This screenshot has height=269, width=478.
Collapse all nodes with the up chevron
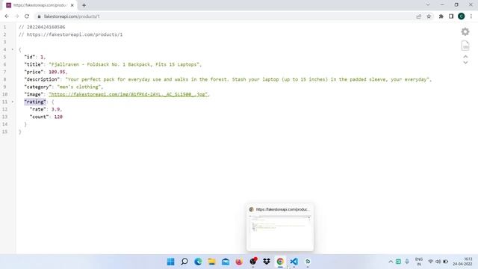coord(465,57)
